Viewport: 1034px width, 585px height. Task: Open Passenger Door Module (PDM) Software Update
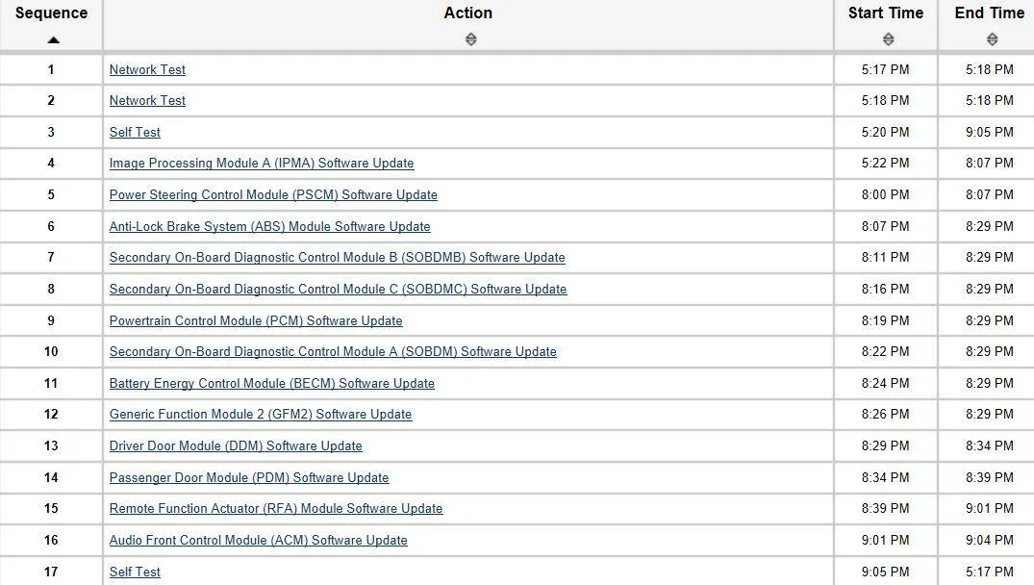(249, 478)
